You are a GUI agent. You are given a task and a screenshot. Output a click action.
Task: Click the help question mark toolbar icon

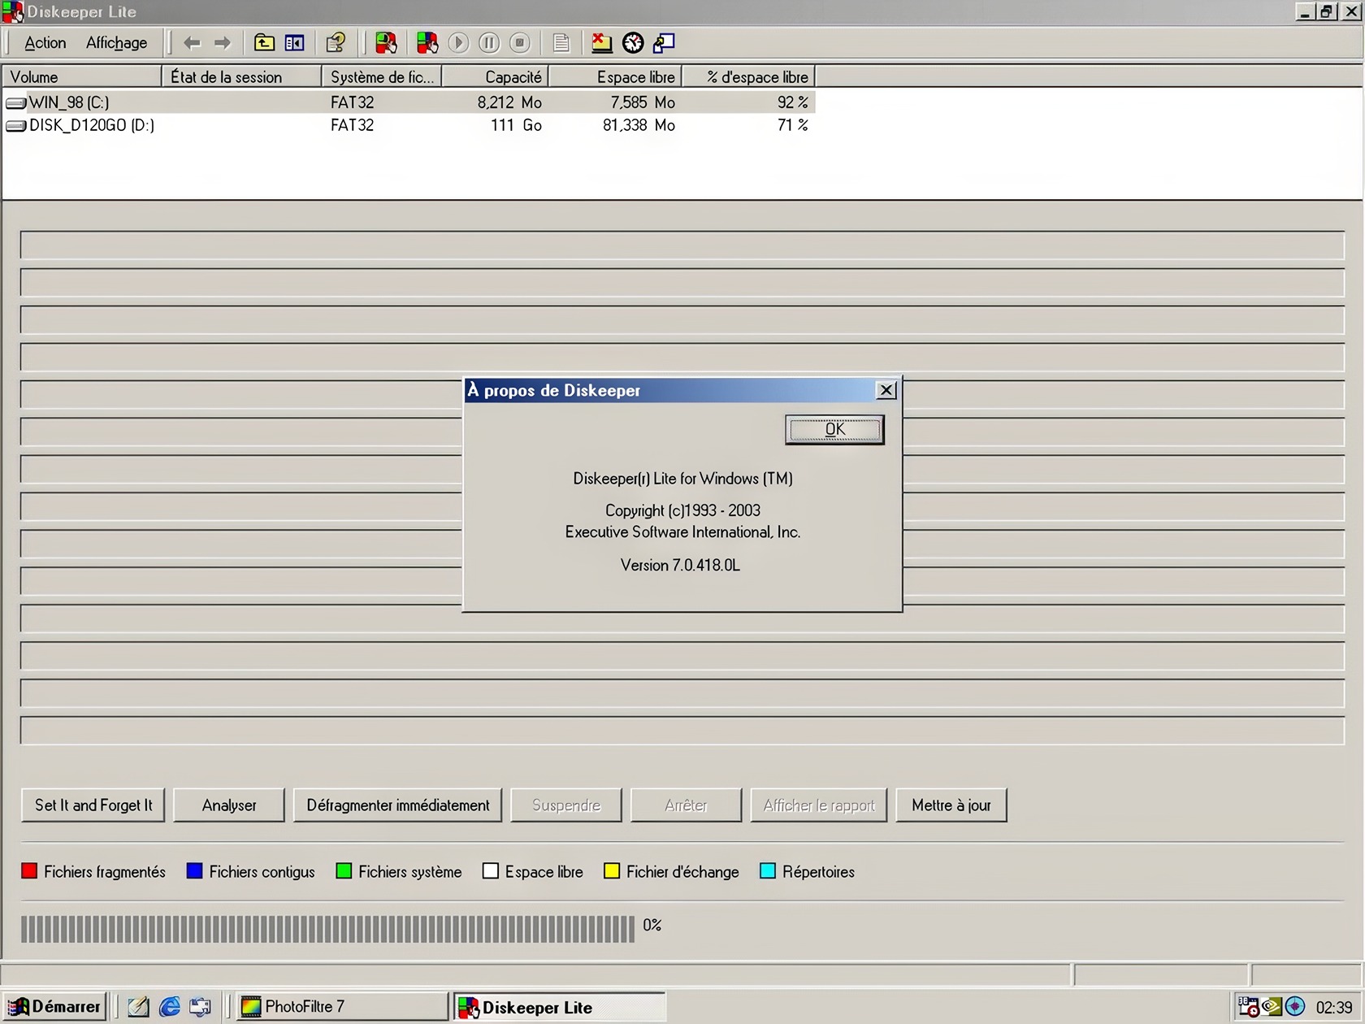click(336, 43)
